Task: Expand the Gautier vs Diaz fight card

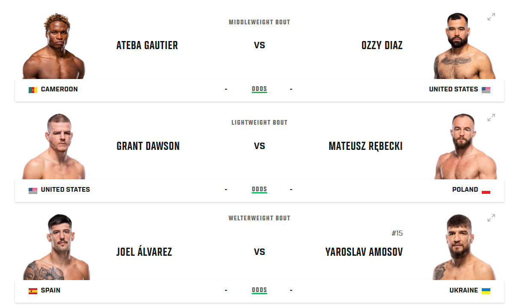Action: click(x=491, y=17)
